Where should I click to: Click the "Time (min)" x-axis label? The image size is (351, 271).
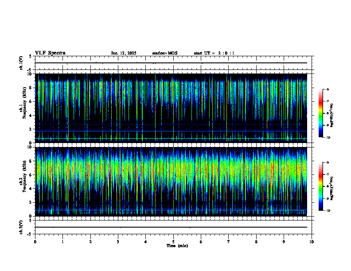click(x=177, y=246)
